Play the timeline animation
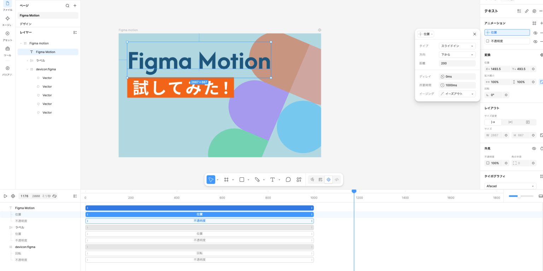The width and height of the screenshot is (543, 271). tap(5, 196)
